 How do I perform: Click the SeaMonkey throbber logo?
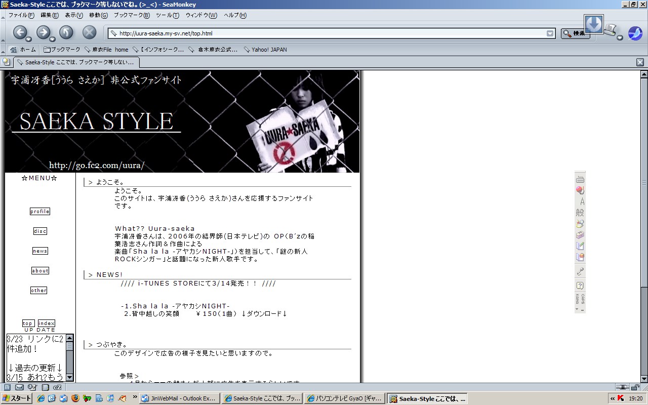pyautogui.click(x=635, y=33)
